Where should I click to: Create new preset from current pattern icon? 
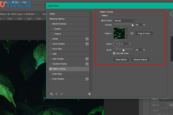click(132, 33)
